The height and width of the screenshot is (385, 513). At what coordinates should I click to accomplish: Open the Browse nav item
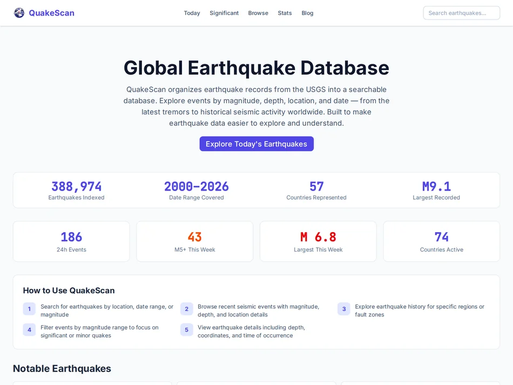258,13
